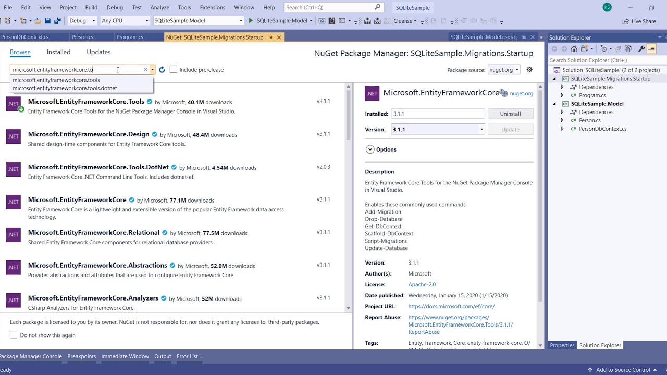The image size is (667, 375).
Task: Close the NuGet SQLiteSample.Migrations.Startup tab
Action: point(279,37)
